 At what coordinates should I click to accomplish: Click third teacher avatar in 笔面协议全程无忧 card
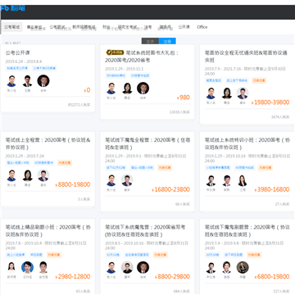click(x=243, y=93)
